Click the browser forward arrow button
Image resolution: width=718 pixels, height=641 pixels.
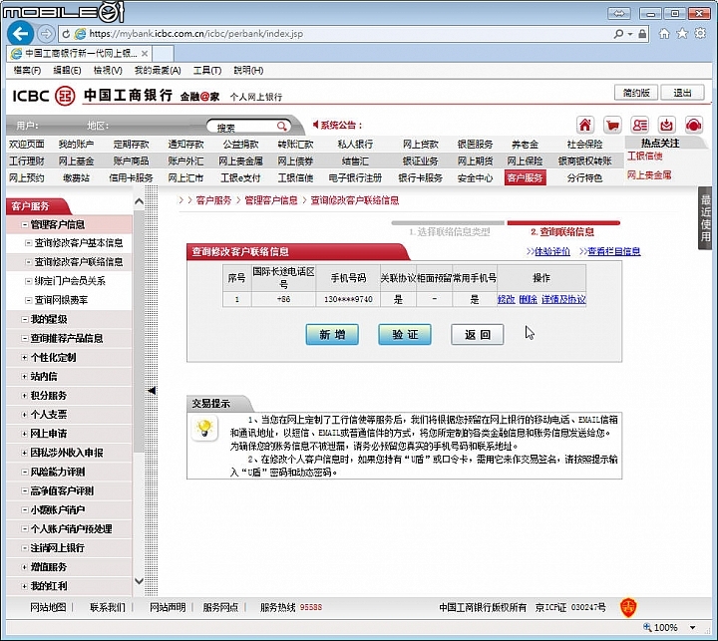(45, 34)
